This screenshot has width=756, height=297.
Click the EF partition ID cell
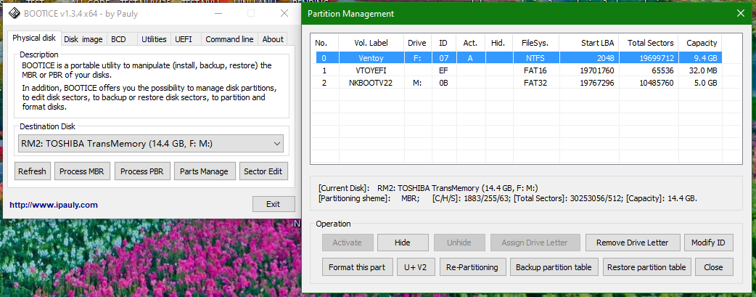(x=443, y=70)
